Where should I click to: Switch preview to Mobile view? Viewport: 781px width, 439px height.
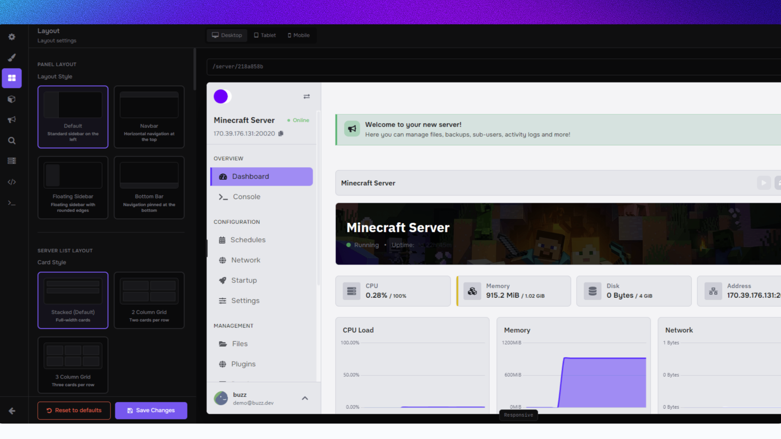298,35
